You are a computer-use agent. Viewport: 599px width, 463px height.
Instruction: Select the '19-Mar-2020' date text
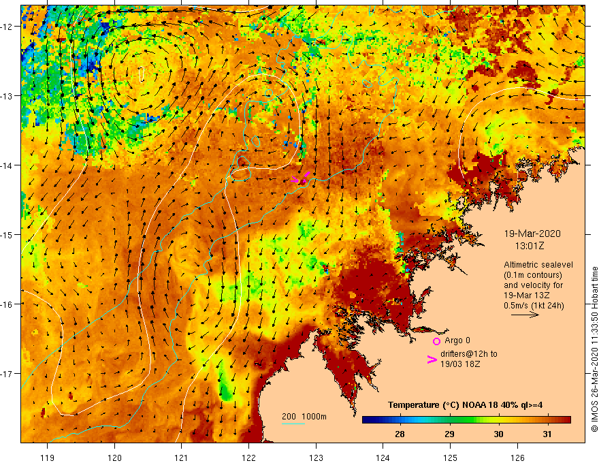tap(532, 234)
